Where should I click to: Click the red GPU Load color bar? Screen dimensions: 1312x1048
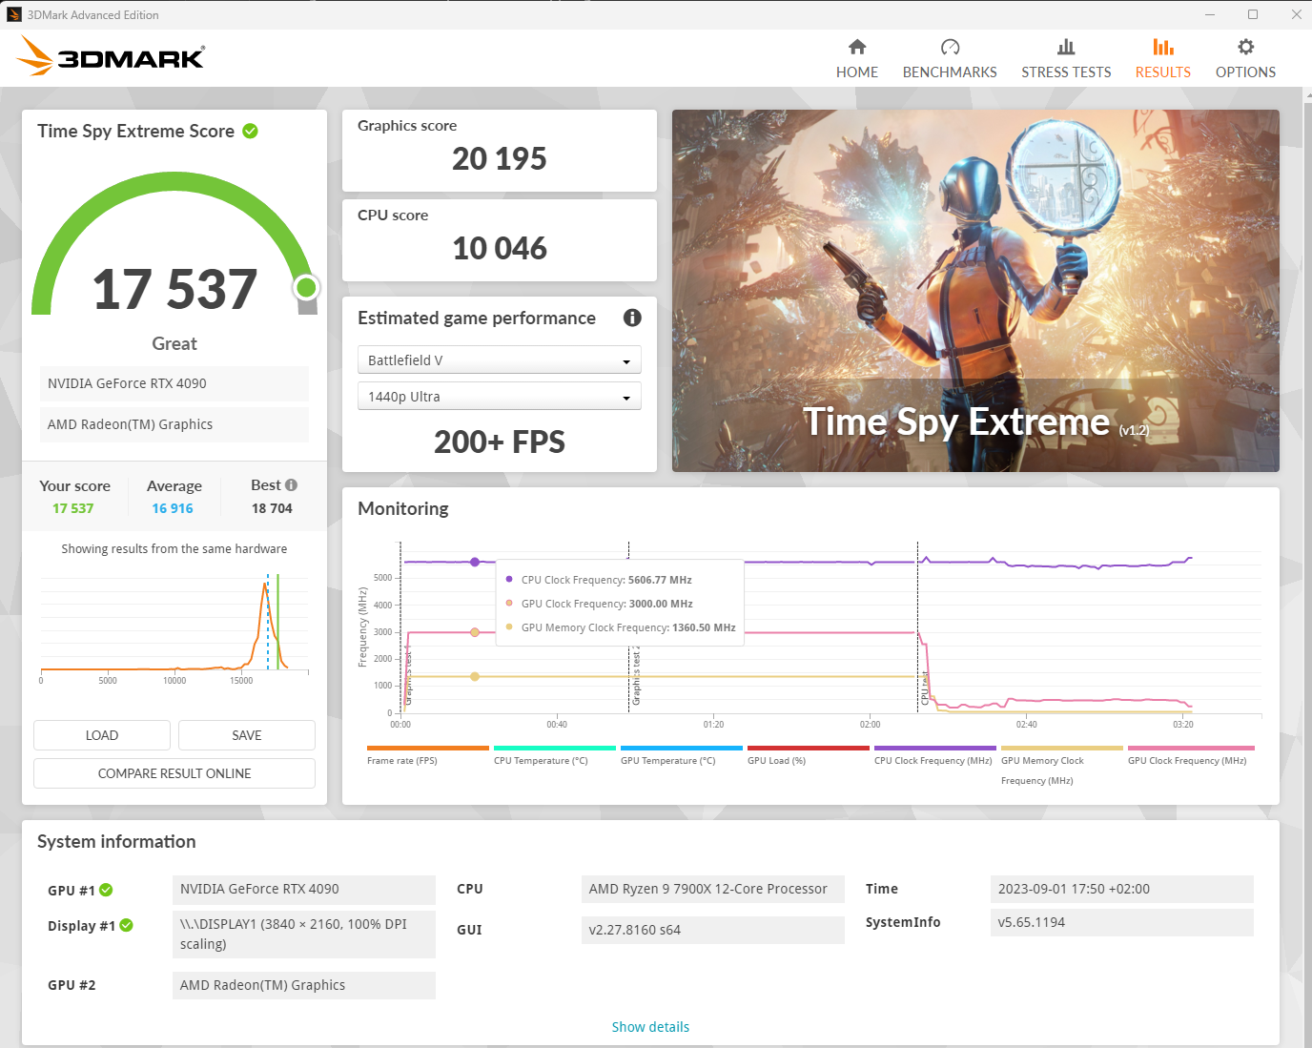point(809,749)
